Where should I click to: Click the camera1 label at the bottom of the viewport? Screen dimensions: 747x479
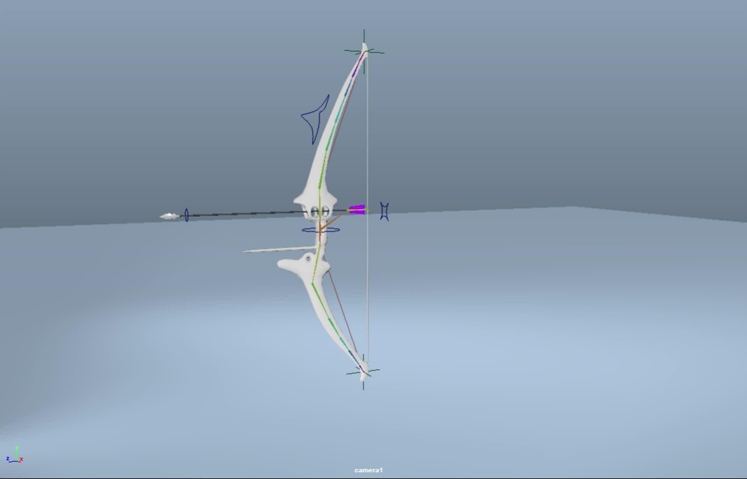[369, 470]
